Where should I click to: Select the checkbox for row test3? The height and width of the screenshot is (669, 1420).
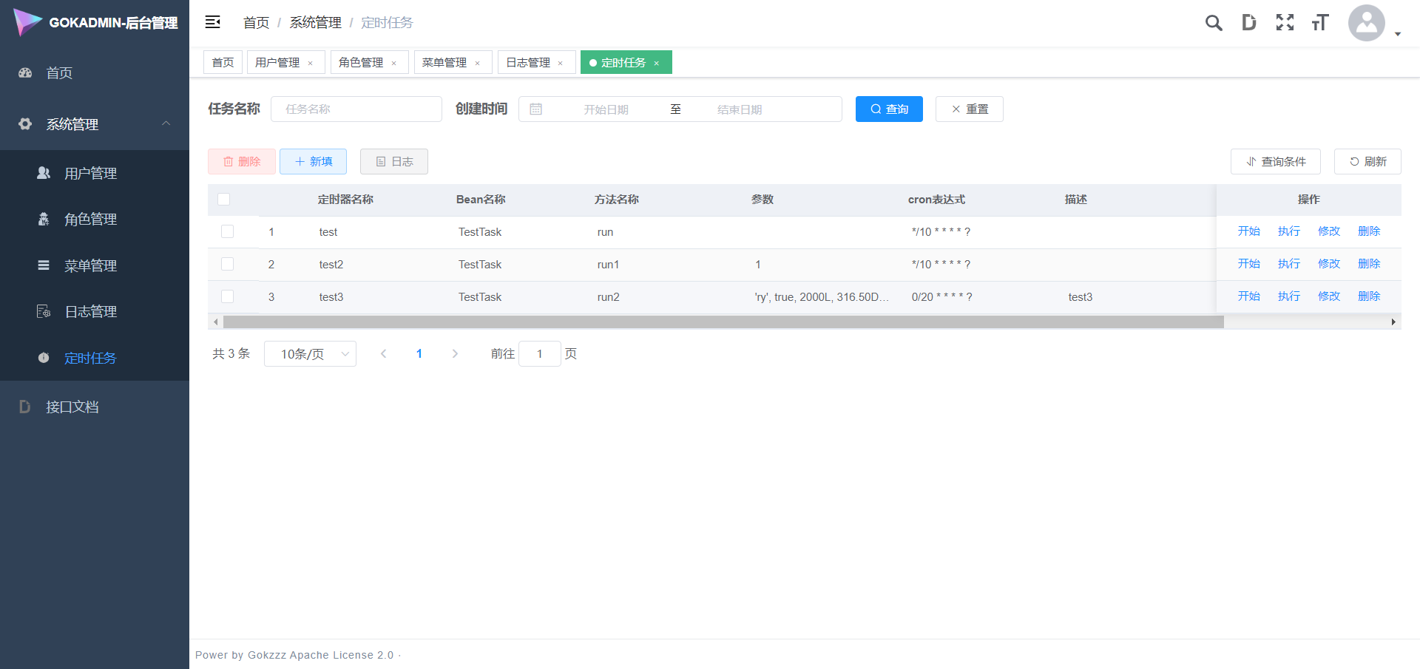(x=228, y=297)
